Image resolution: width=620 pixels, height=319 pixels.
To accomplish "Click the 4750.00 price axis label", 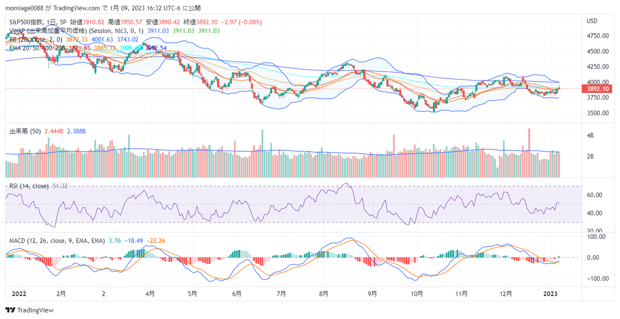I will point(598,36).
